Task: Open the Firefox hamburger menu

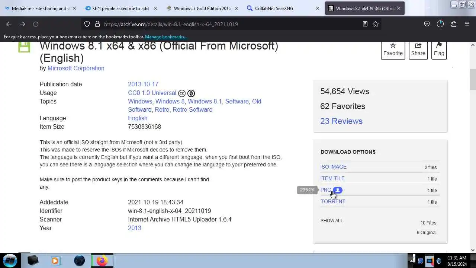Action: coord(467,24)
